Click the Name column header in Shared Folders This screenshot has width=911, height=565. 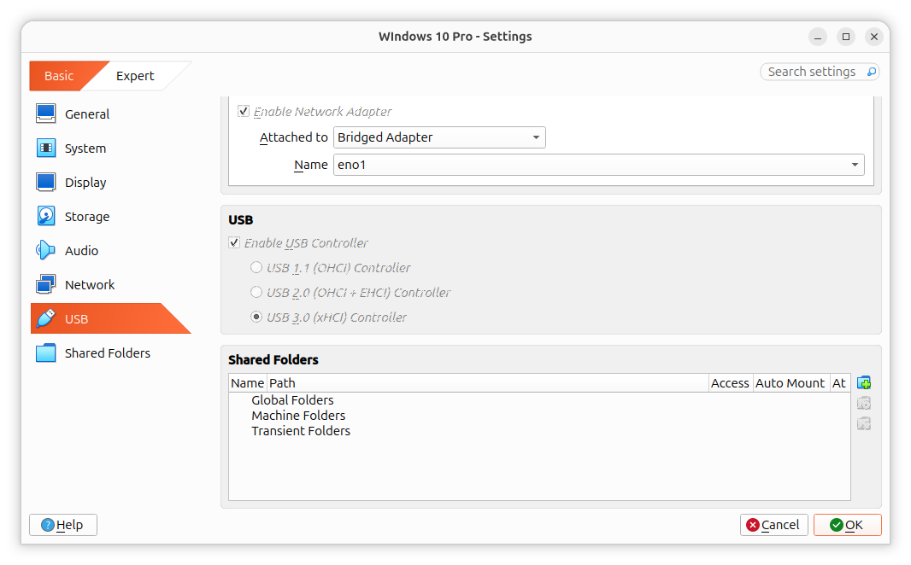(248, 383)
